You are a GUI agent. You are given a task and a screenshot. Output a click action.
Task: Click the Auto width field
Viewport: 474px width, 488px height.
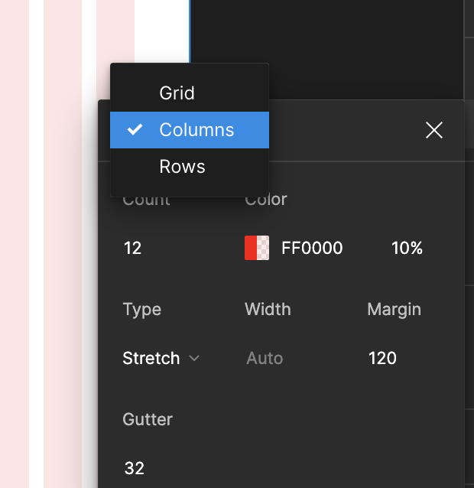[x=265, y=358]
